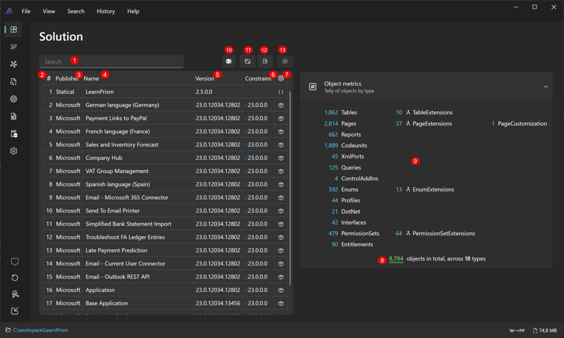Click the Office export toolbar button
The image size is (564, 338).
point(229,62)
